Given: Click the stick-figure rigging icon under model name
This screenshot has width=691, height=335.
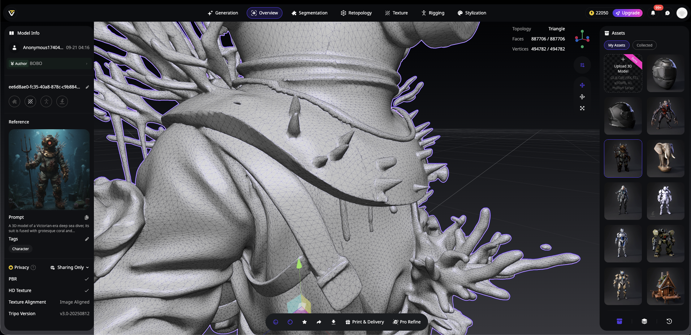Looking at the screenshot, I should pos(46,101).
